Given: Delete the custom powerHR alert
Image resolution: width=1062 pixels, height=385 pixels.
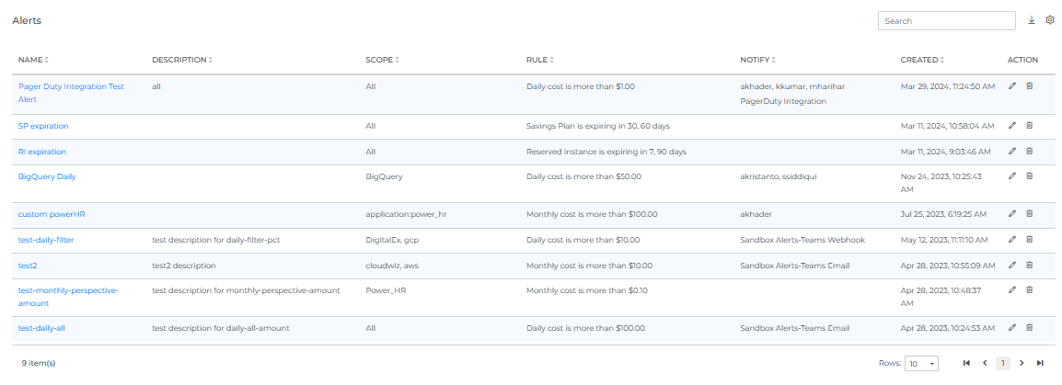Looking at the screenshot, I should tap(1030, 214).
